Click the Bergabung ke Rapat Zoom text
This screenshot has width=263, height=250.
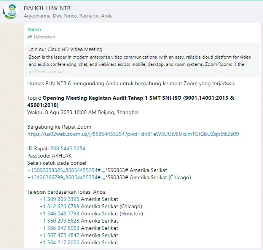tap(59, 127)
